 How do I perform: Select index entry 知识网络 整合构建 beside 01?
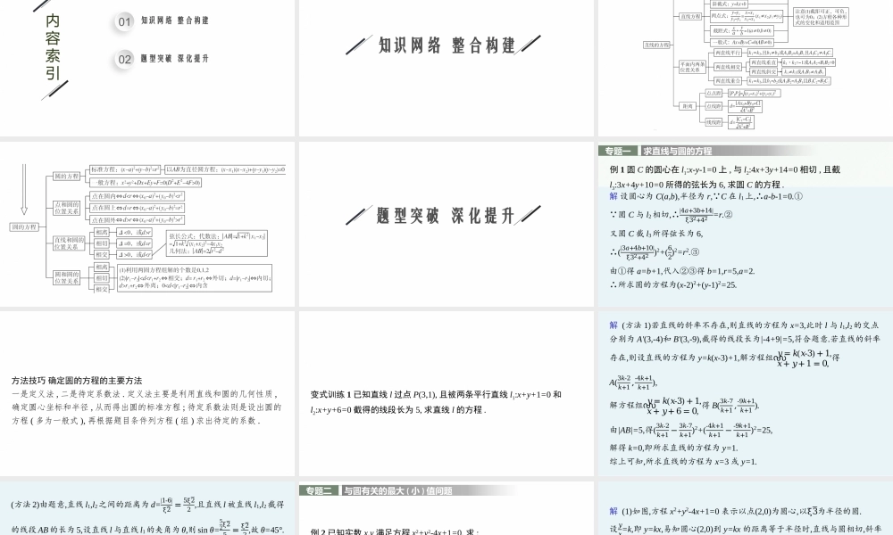point(175,21)
